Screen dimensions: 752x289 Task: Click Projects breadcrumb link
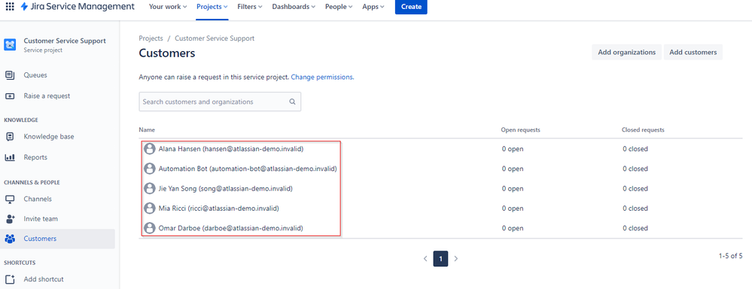(151, 38)
